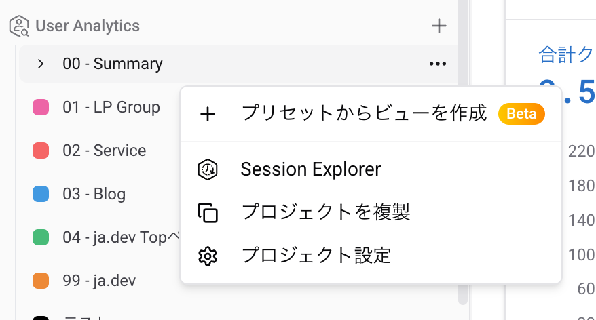Open プロジェクト設定 from the menu
The width and height of the screenshot is (596, 320).
tap(316, 256)
